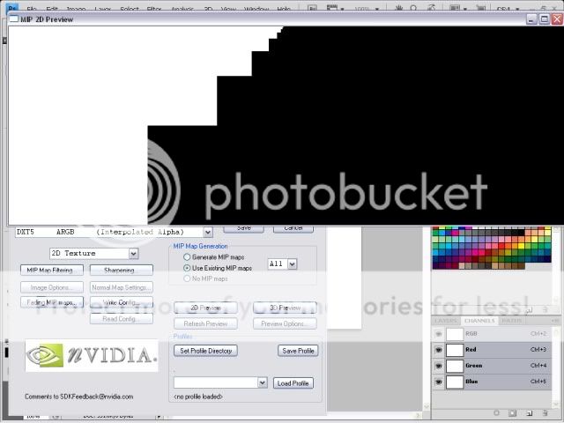Click Set Profile Directory
This screenshot has width=564, height=423.
tap(205, 351)
